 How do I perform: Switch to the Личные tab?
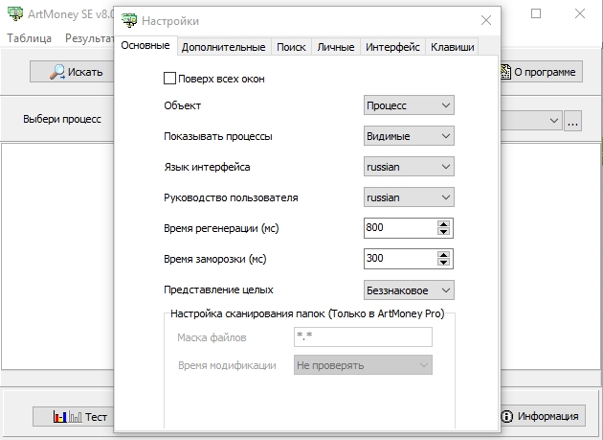click(336, 47)
